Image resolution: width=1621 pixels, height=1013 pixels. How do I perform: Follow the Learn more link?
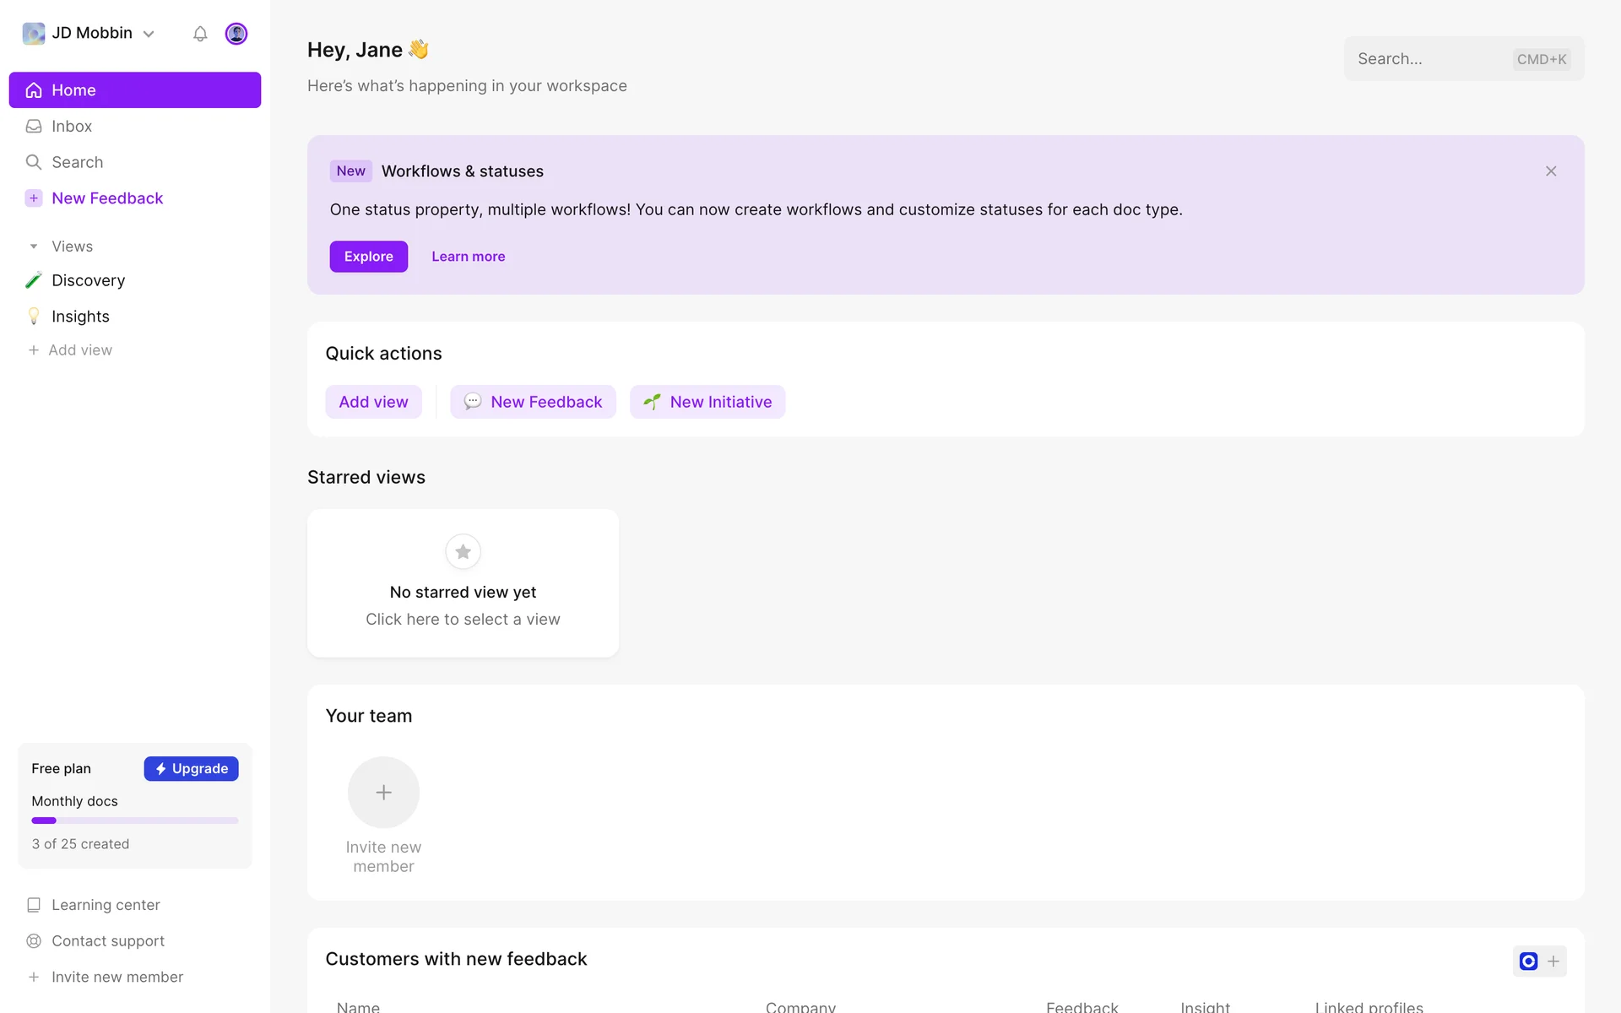[468, 257]
